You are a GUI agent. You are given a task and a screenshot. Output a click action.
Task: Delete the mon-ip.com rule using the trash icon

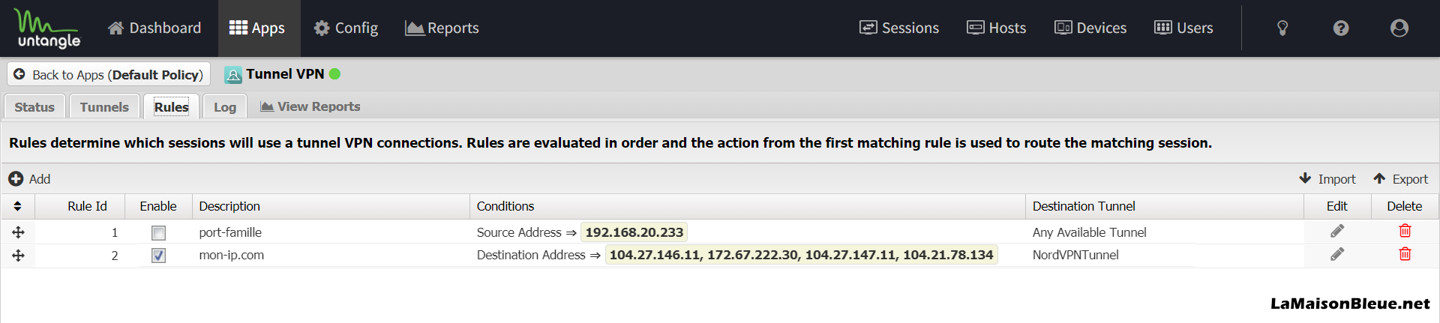[x=1405, y=255]
